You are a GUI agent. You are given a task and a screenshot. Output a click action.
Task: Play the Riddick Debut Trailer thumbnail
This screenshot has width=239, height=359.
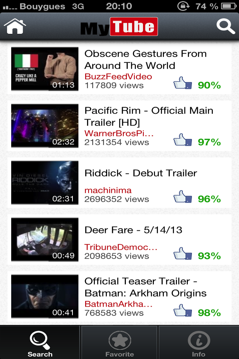(45, 183)
